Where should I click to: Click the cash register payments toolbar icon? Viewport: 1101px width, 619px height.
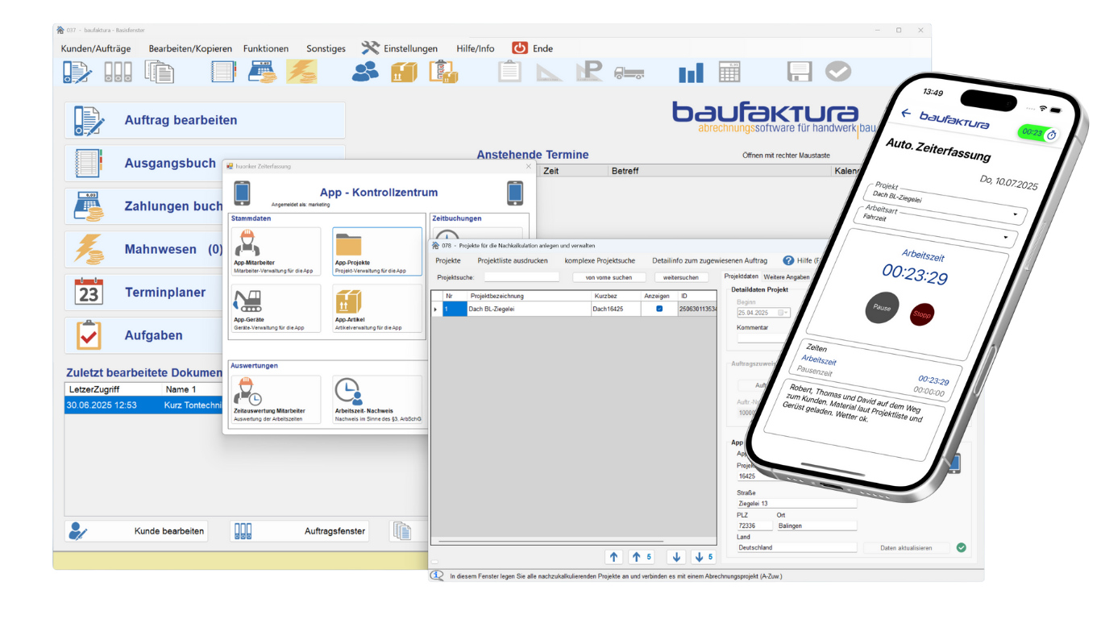pyautogui.click(x=262, y=72)
